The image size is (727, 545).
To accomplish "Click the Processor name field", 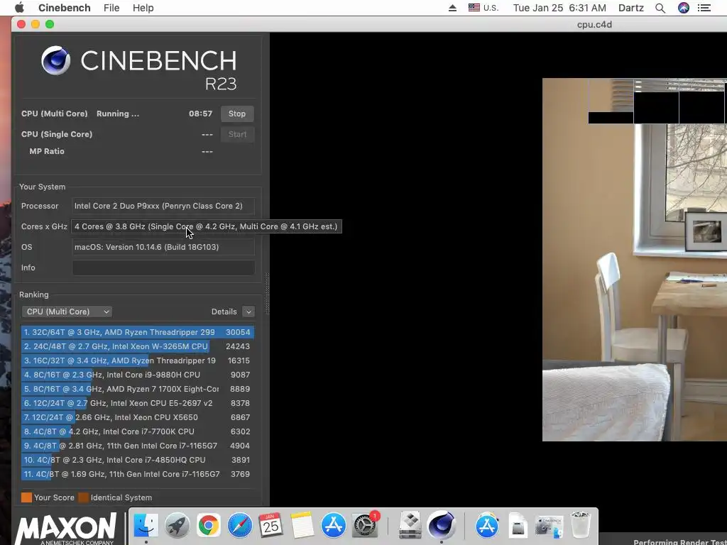I will [163, 206].
